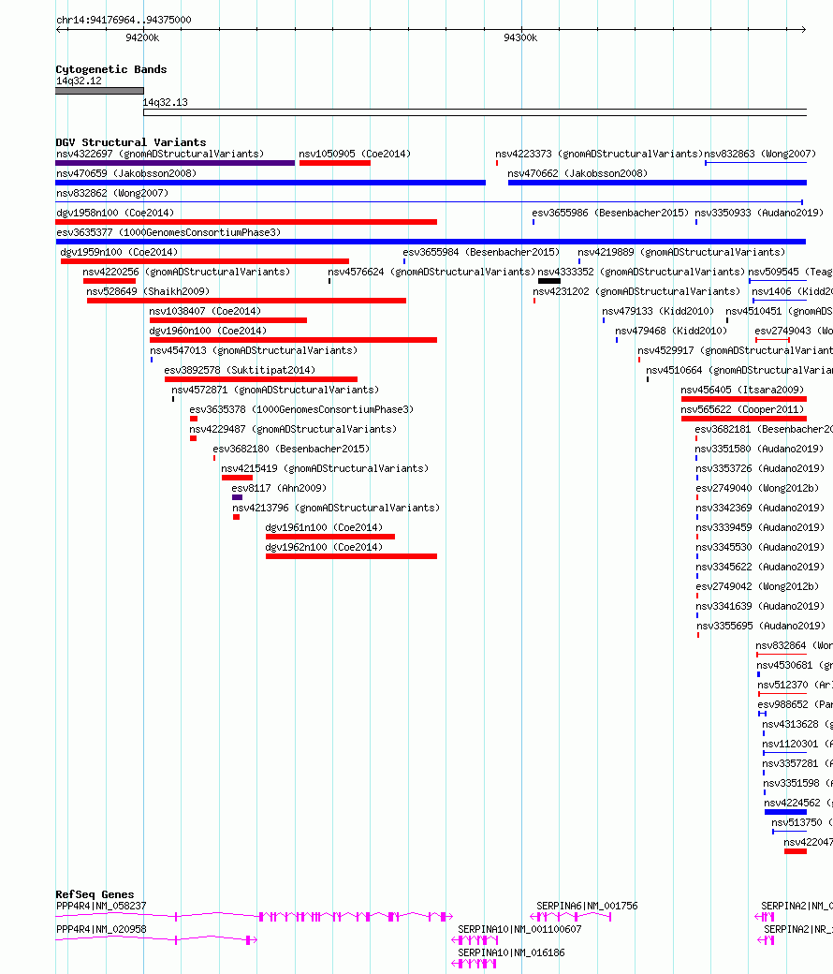Click nsv3353726 (Audano2019) label
This screenshot has height=974, width=833.
coord(760,469)
